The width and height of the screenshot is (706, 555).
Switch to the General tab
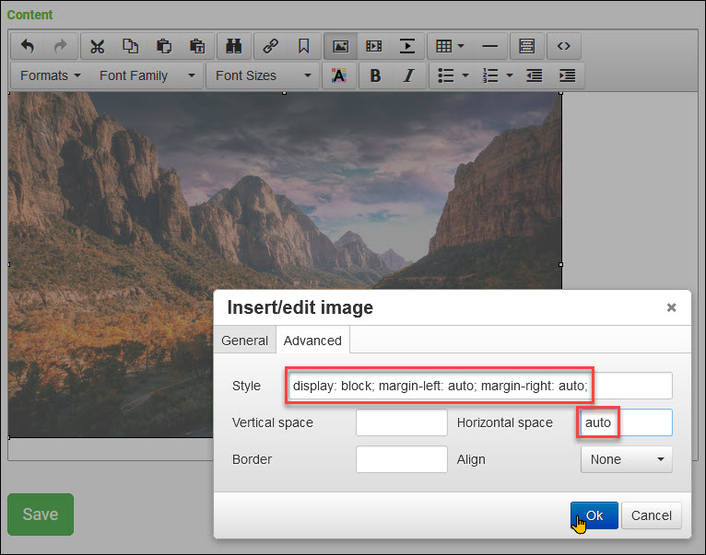point(244,341)
